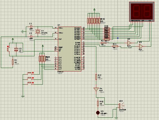159x120 pixels.
Task: Click the ground symbol under the push buttons
Action: click(23, 97)
